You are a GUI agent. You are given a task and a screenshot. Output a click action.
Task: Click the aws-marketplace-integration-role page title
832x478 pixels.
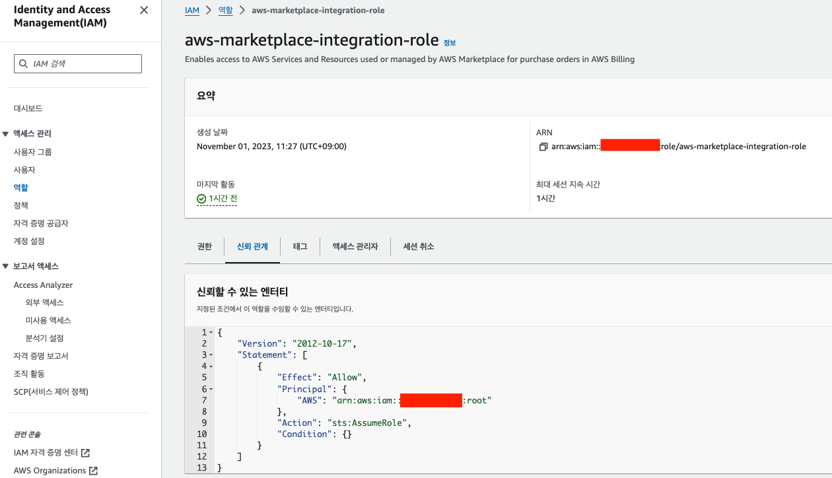tap(312, 40)
